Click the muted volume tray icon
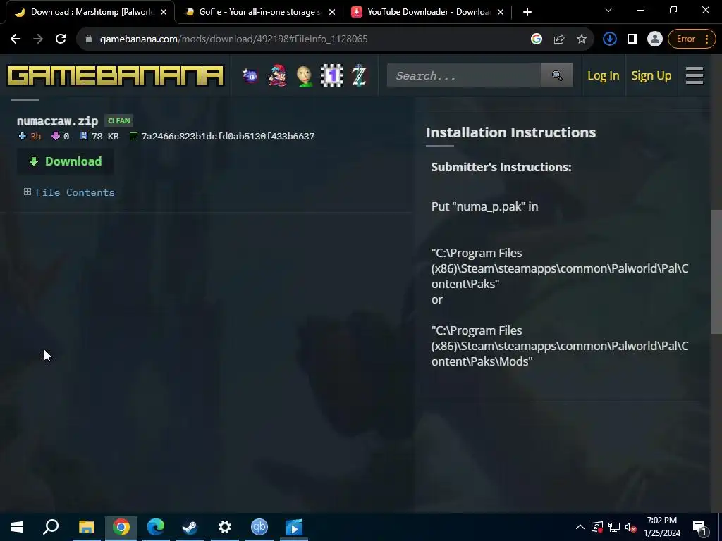 (631, 527)
